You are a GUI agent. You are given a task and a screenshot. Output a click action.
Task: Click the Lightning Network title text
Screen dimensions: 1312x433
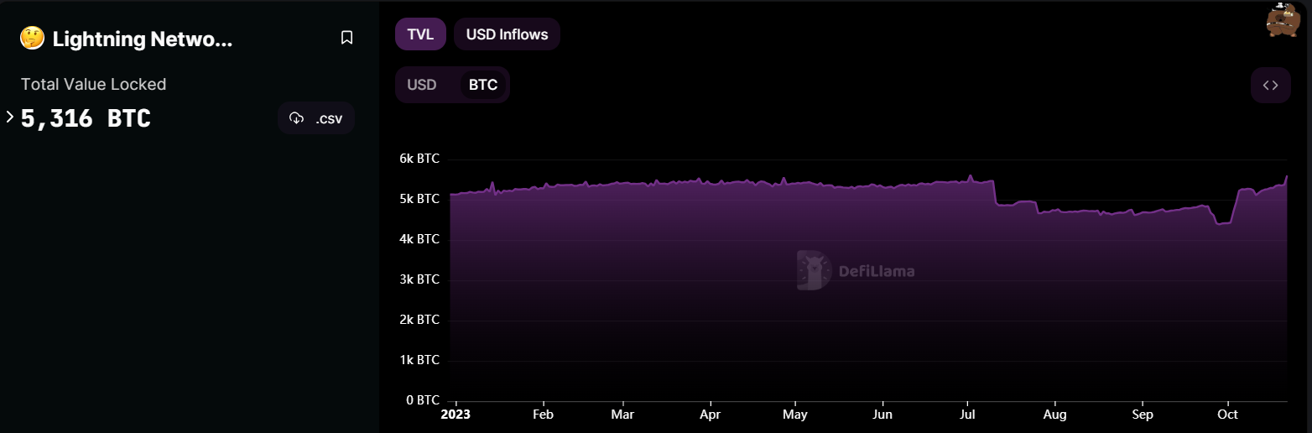[x=143, y=39]
